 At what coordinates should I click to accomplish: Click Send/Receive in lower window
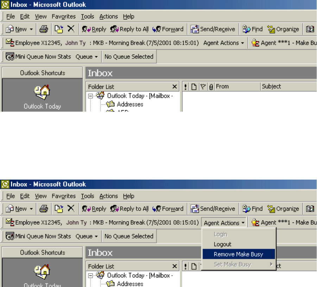tap(213, 209)
